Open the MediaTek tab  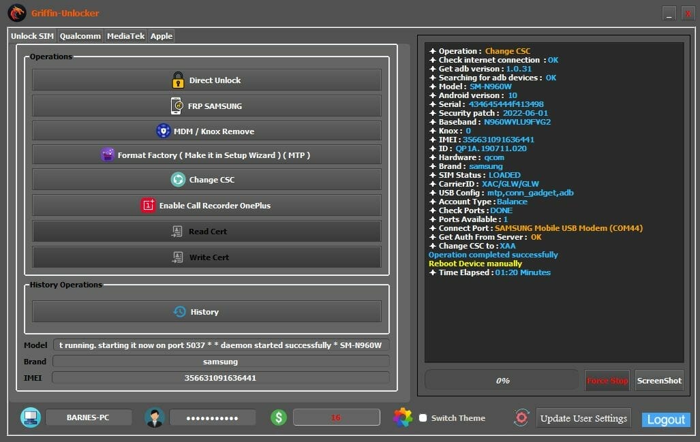[x=125, y=36]
